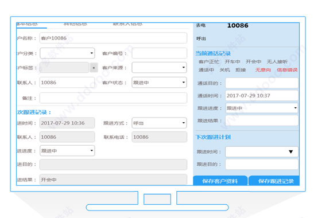Click the 去电 label
The height and width of the screenshot is (218, 314).
pyautogui.click(x=201, y=25)
